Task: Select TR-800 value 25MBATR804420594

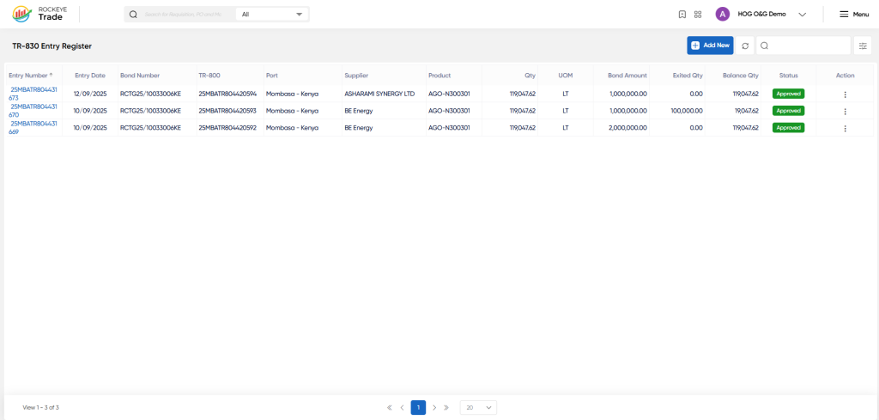Action: [x=227, y=94]
